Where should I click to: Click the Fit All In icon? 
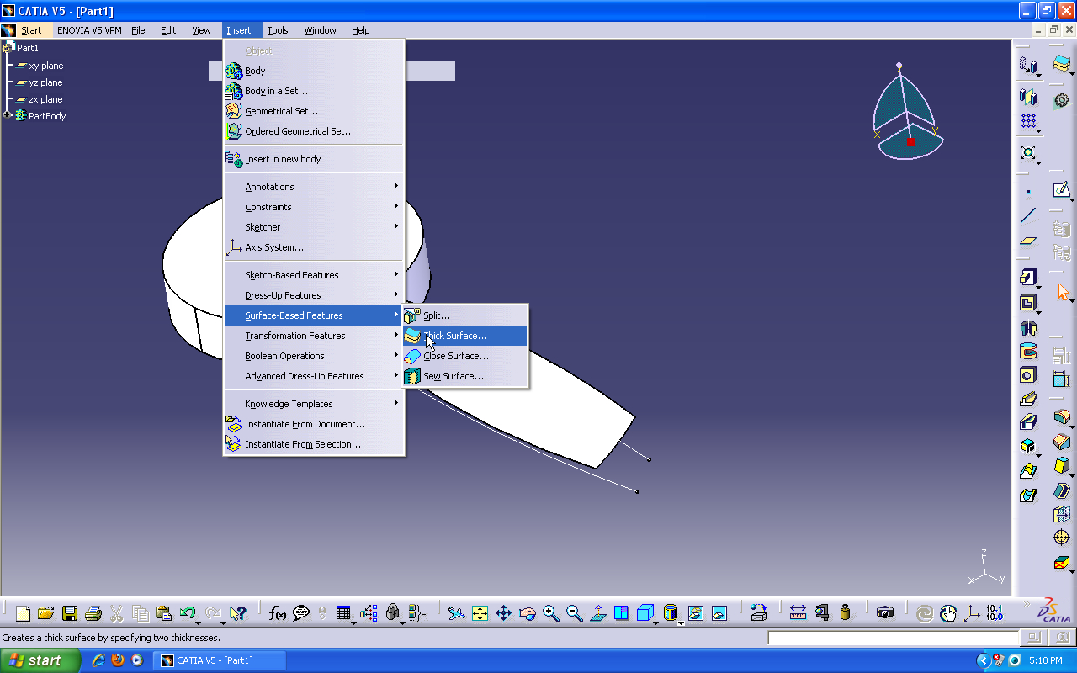tap(480, 613)
